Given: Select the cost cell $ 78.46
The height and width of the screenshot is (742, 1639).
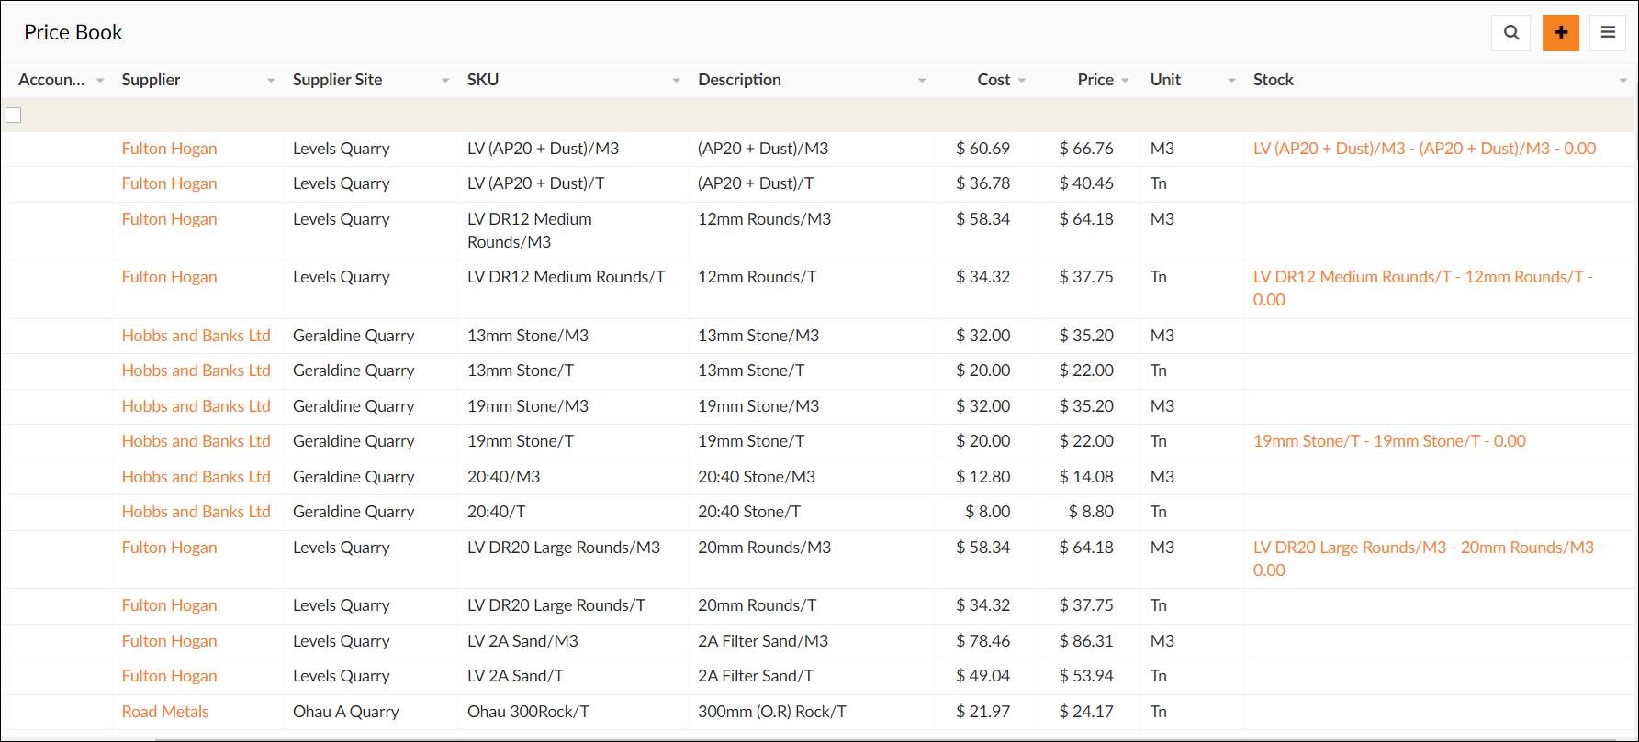Looking at the screenshot, I should coord(982,641).
